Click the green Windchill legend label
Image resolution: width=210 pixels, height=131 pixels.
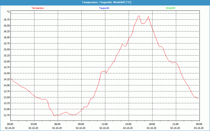point(170,8)
